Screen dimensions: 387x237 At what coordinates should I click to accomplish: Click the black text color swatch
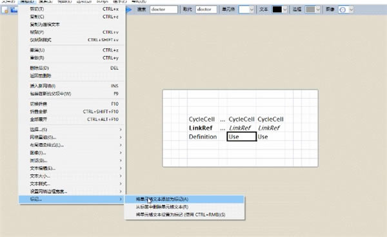coord(277,10)
